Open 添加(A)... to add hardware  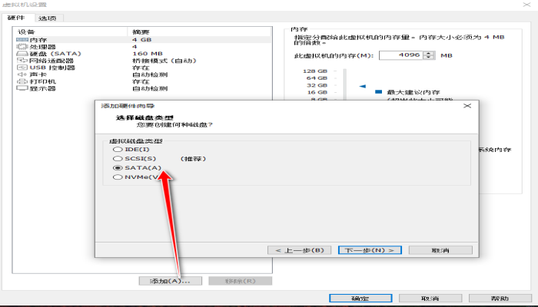[170, 281]
